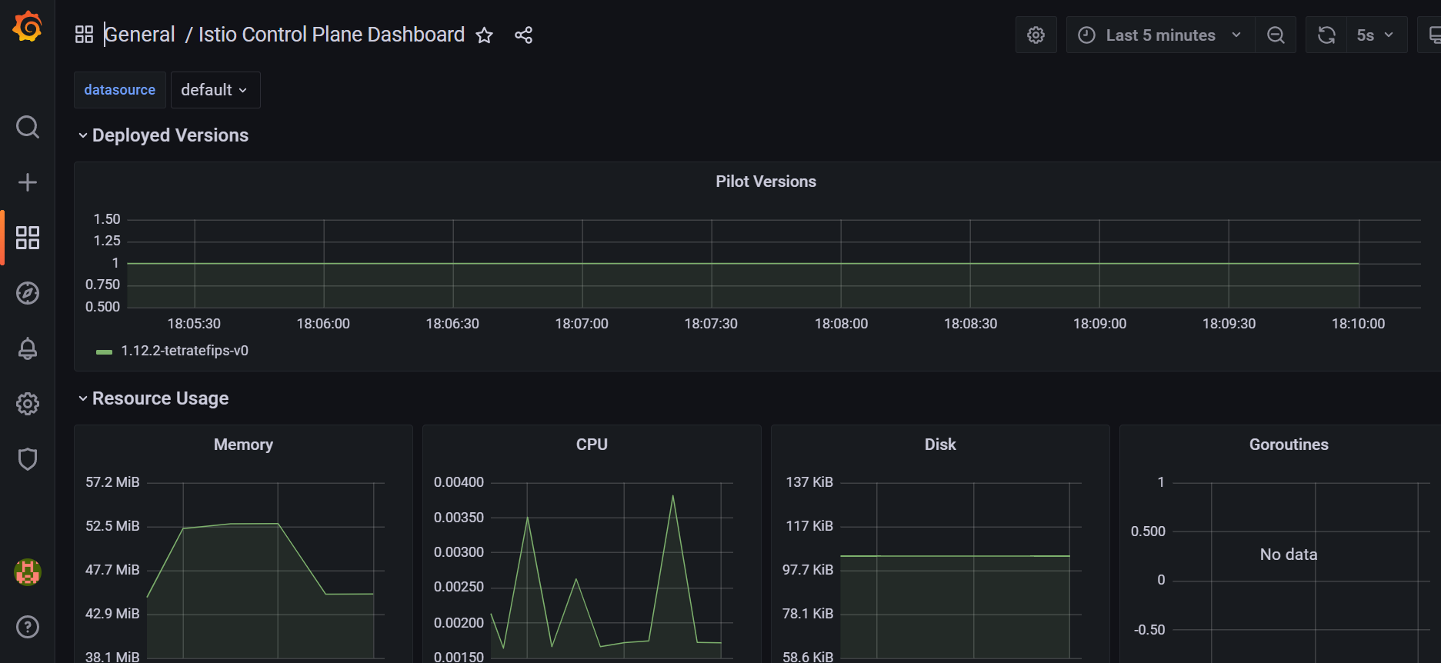Click the 1.50 Pilot Versions axis label
Viewport: 1441px width, 663px height.
pos(107,219)
